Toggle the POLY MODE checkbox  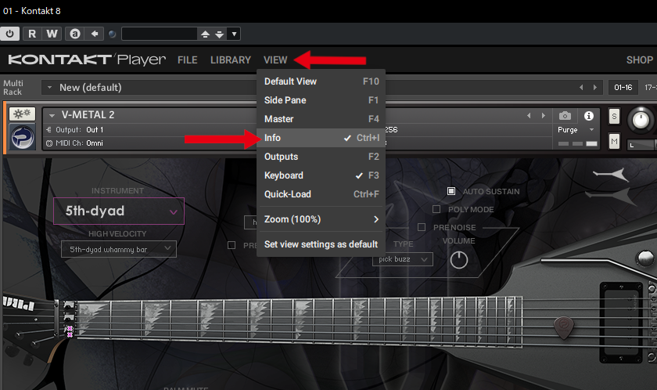coord(436,209)
